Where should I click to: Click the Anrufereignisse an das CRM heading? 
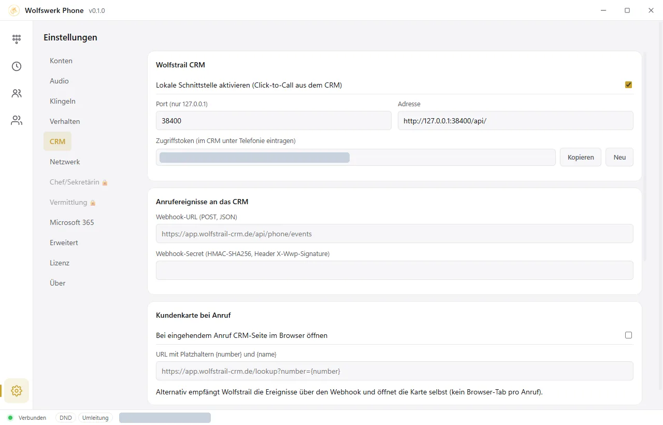pos(202,202)
